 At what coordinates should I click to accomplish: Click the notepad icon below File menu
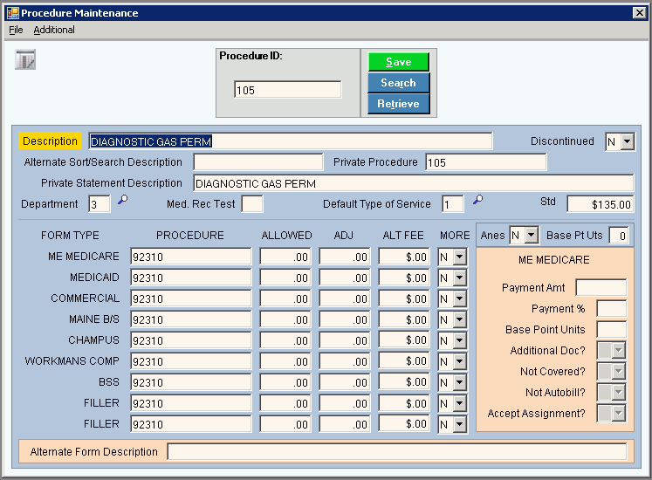[25, 60]
